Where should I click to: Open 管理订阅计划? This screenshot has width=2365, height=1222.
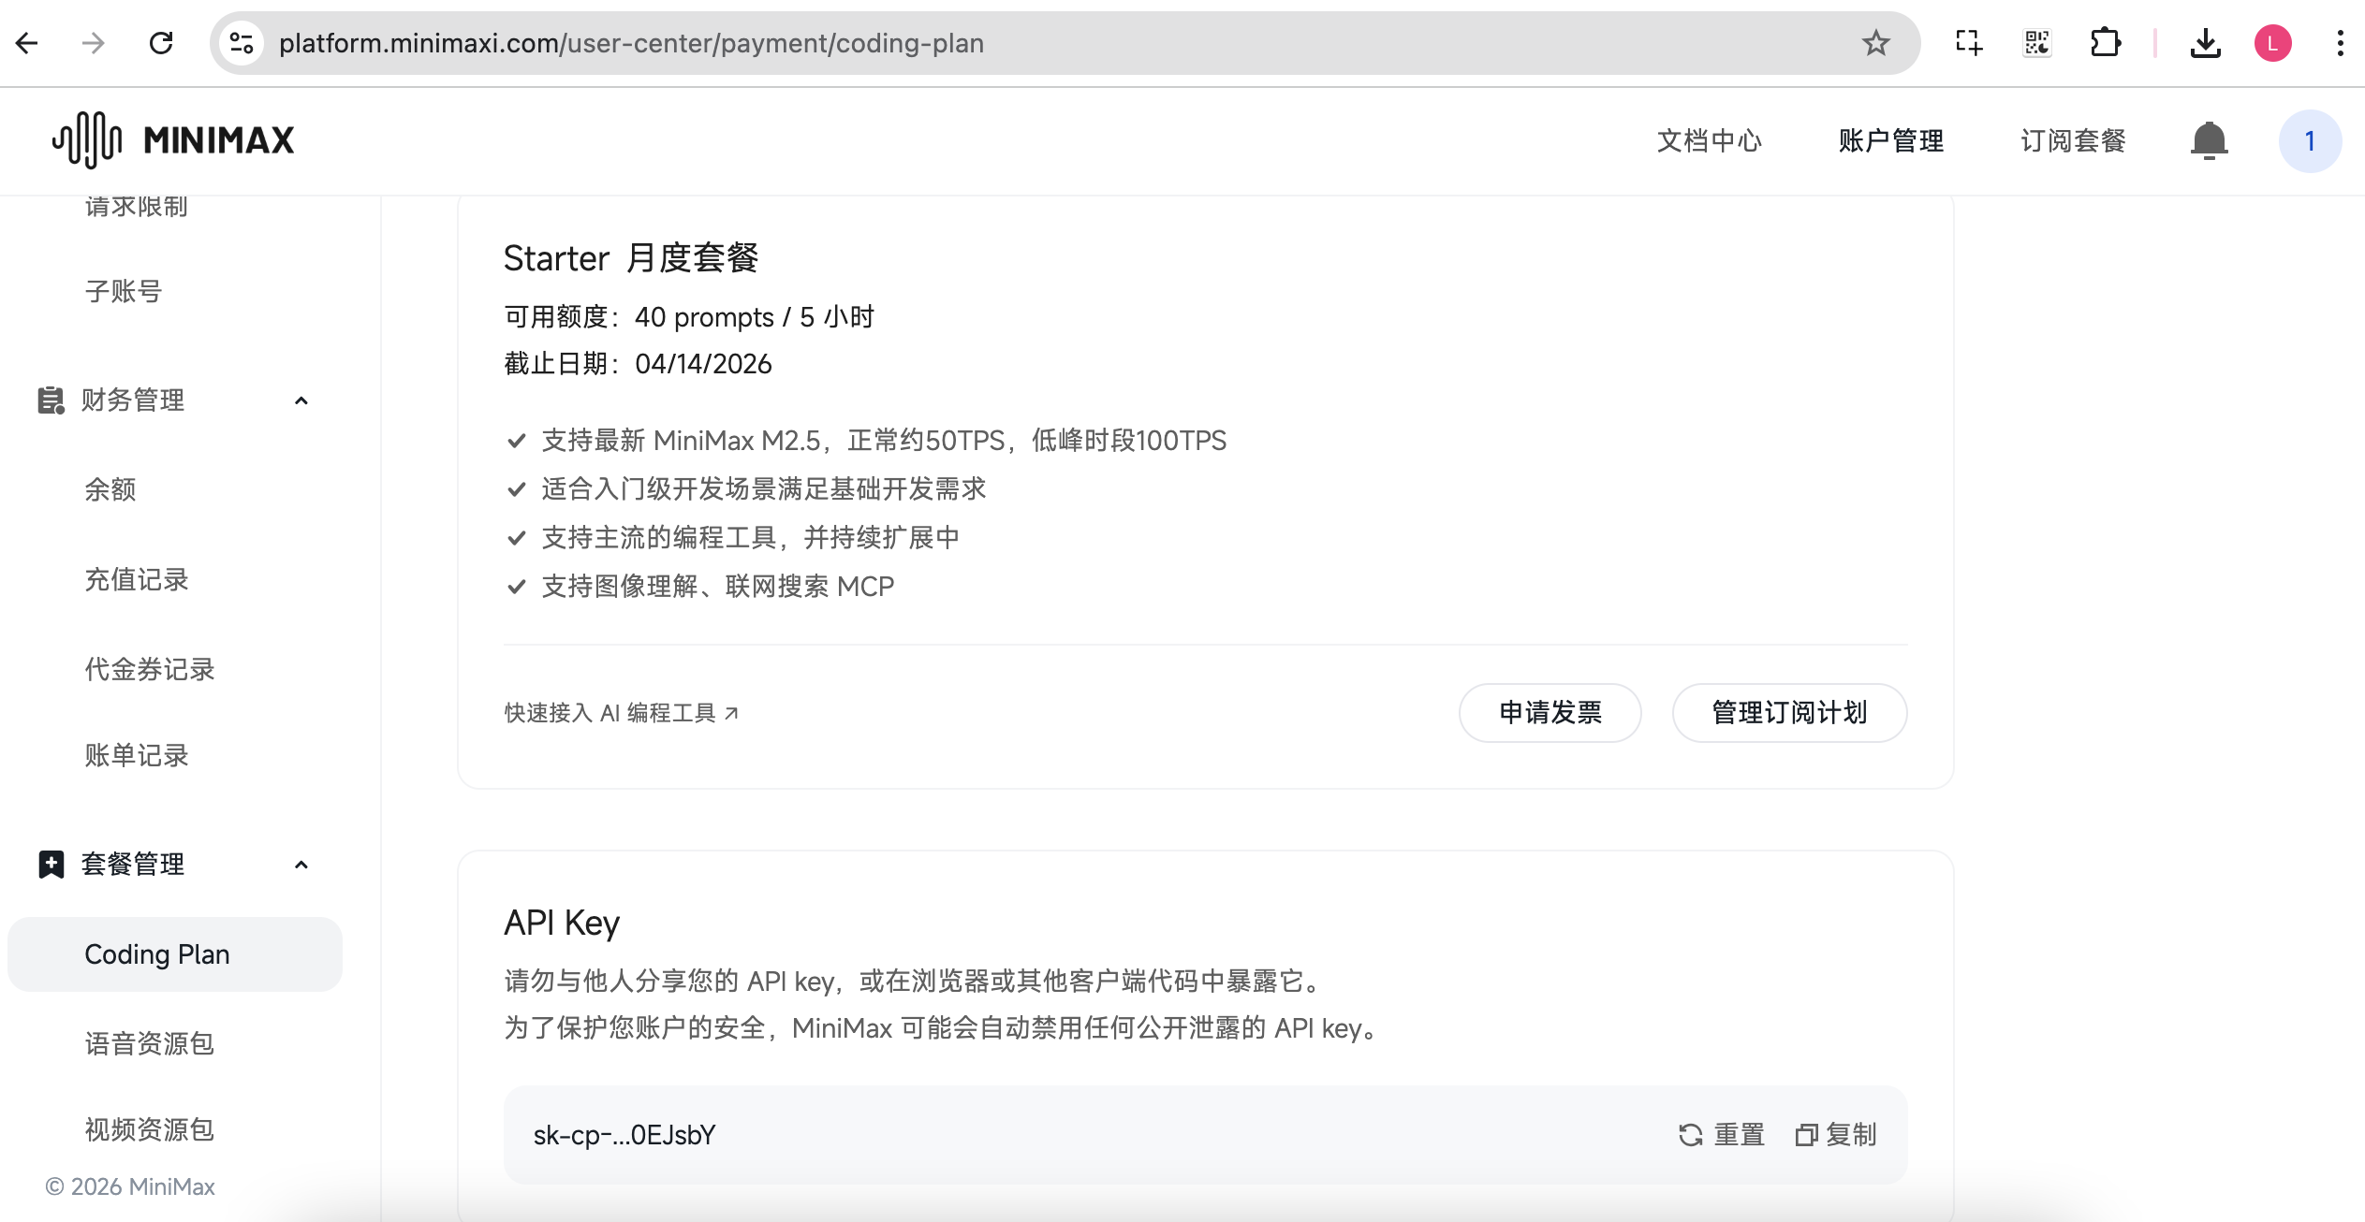click(x=1788, y=712)
